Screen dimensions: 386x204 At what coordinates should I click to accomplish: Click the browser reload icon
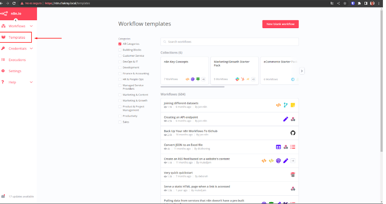coord(14,3)
